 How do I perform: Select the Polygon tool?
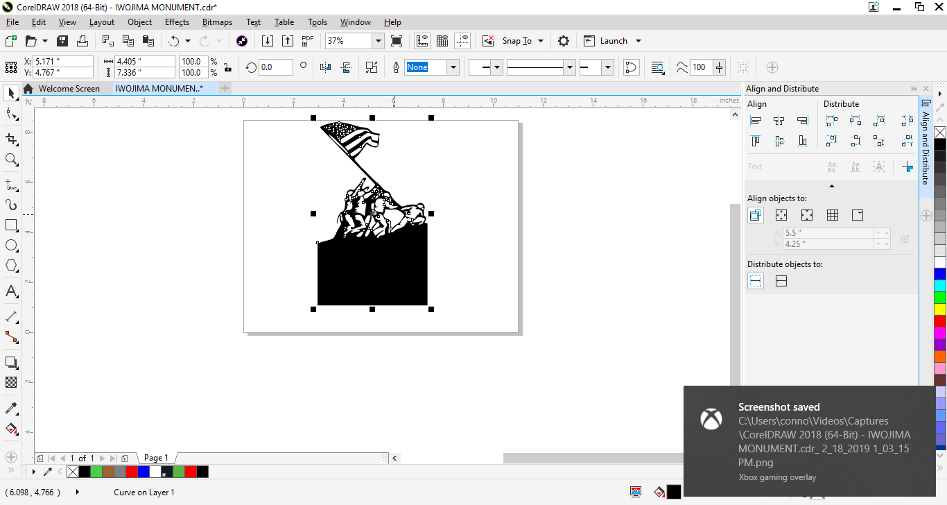(x=11, y=266)
